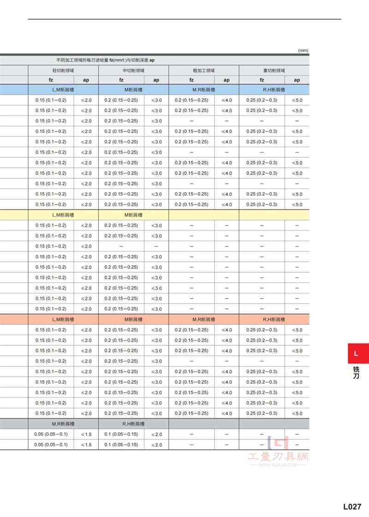Click the 粗加工领域 column header
This screenshot has height=517, width=369.
[x=203, y=71]
